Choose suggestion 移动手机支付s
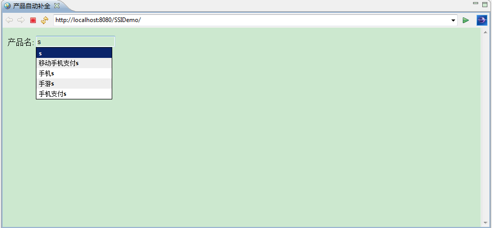 tap(74, 63)
